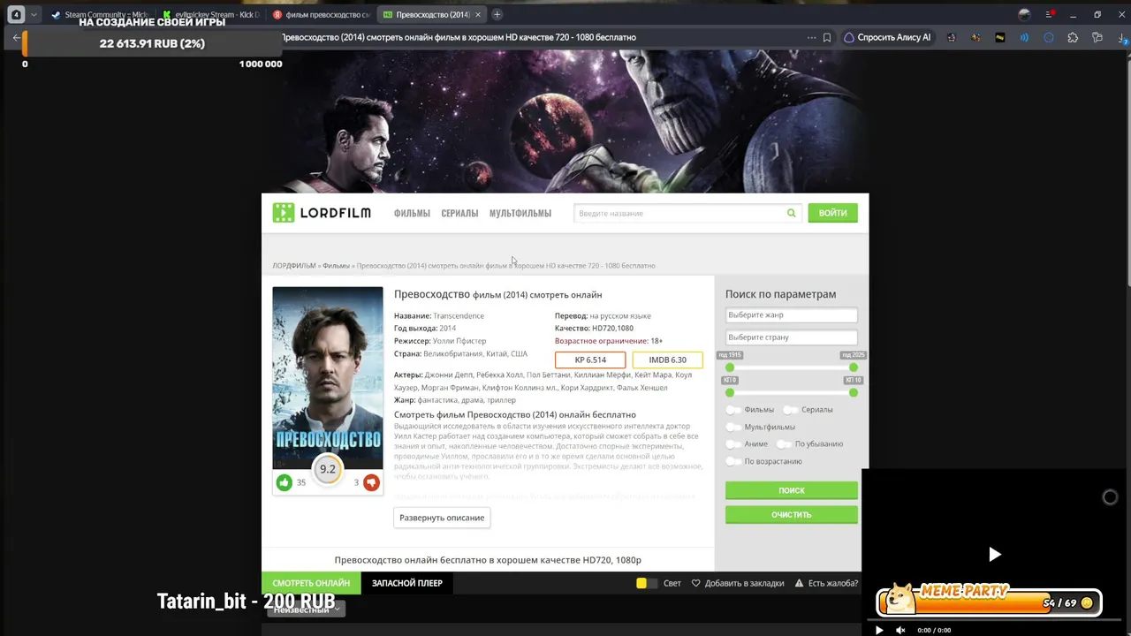Viewport: 1131px width, 636px height.
Task: Select the СМОТРЕТЬ ОНЛАЙН player tab
Action: tap(311, 583)
